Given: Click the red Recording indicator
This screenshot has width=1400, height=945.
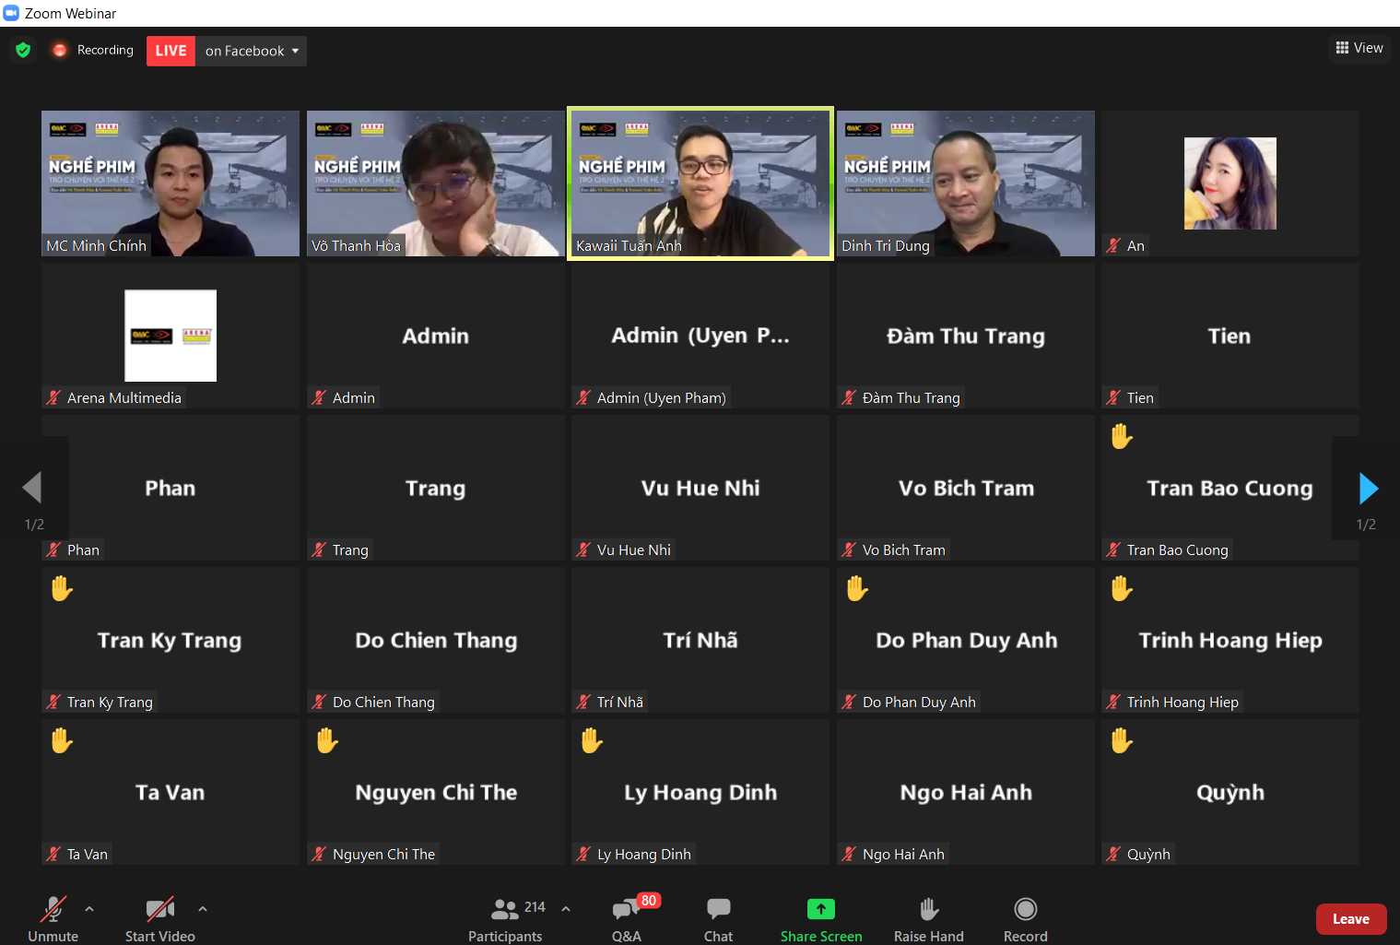Looking at the screenshot, I should (60, 50).
